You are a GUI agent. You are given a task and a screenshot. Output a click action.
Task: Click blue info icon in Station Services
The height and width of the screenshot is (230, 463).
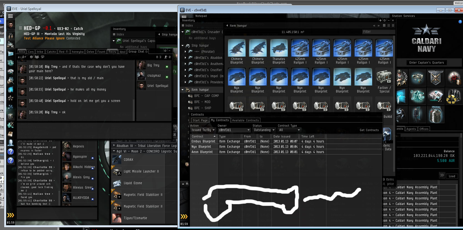point(460,21)
